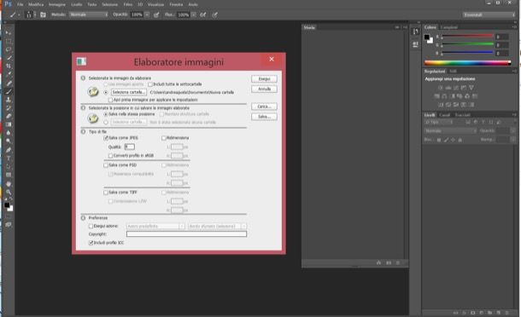Click Seleziona cartella... source folder button
Image resolution: width=521 pixels, height=317 pixels.
point(129,92)
